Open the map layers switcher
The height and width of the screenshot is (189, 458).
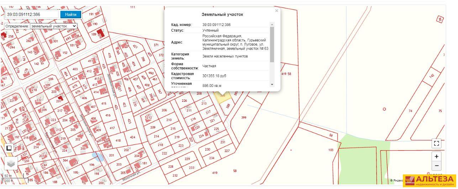coord(11,163)
